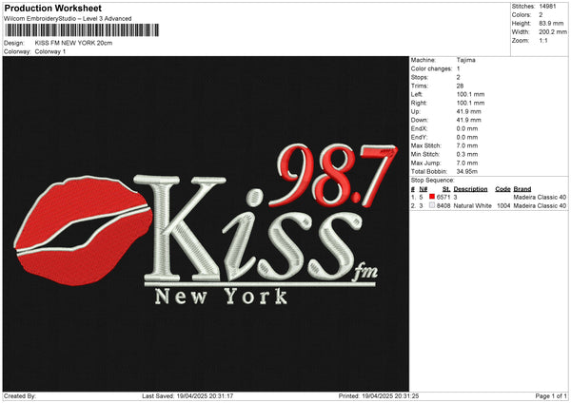This screenshot has height=403, width=571.
Task: Click the red thread color swatch 6571
Action: (432, 197)
